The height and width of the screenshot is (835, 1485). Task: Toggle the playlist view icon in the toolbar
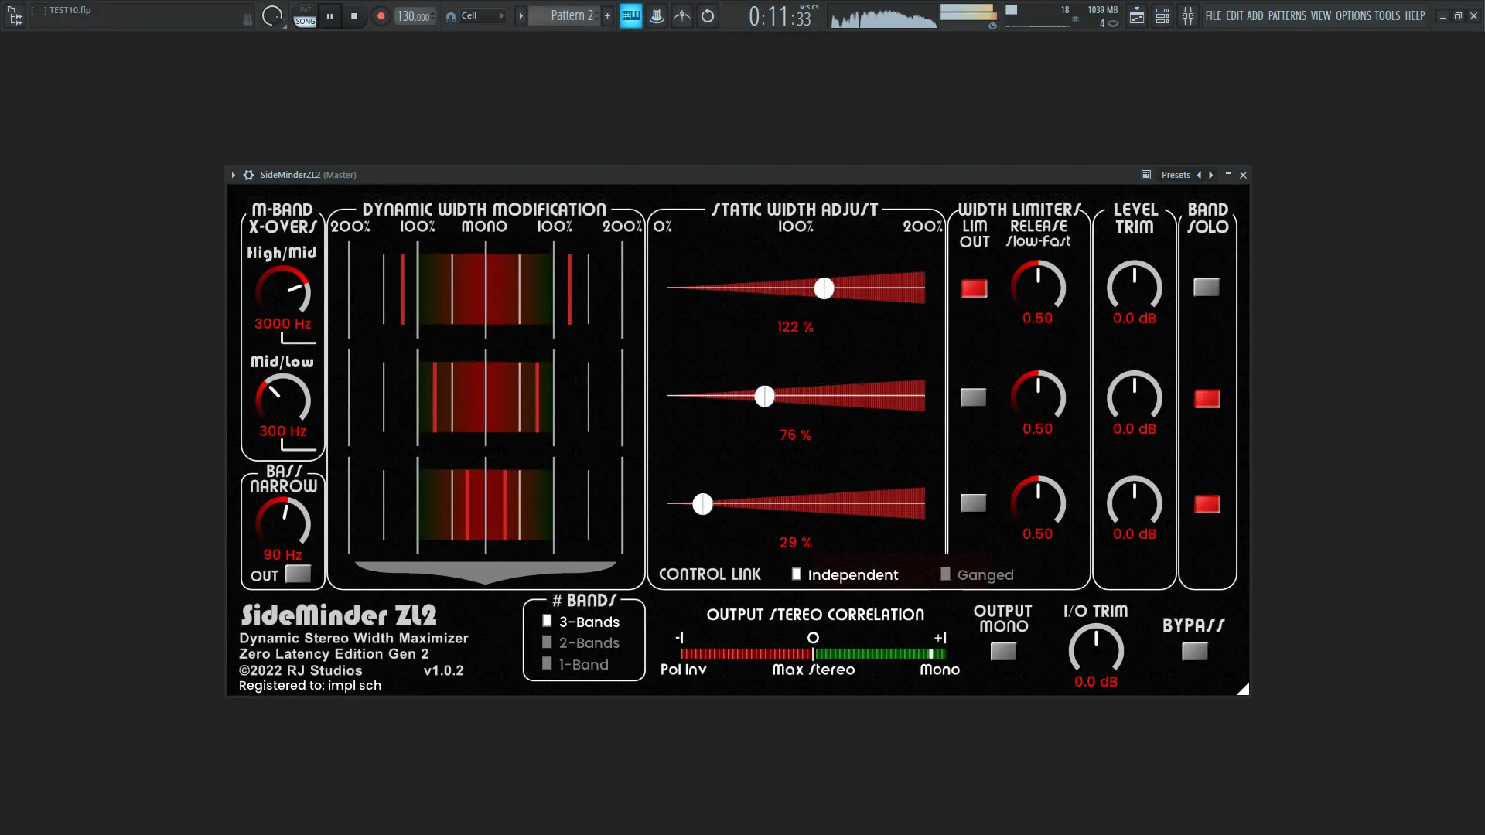pos(1136,15)
